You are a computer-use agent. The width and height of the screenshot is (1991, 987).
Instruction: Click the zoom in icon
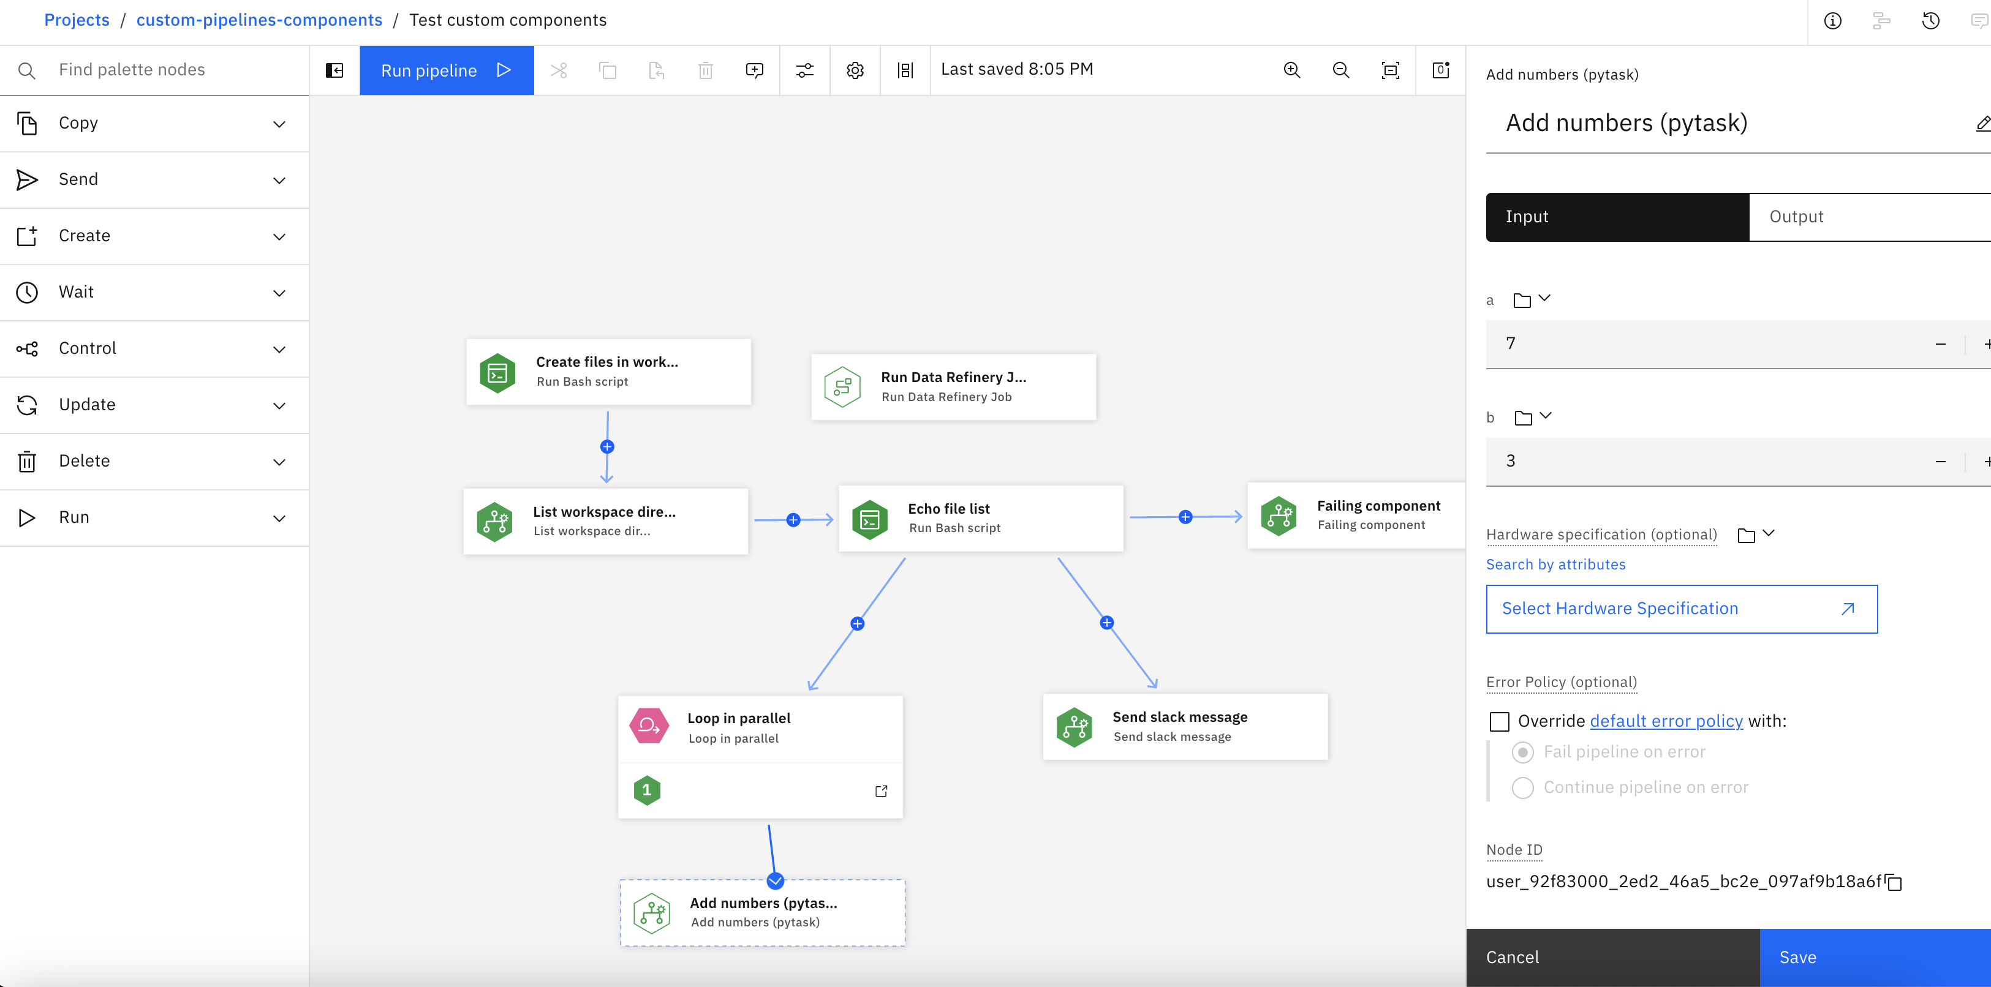tap(1293, 70)
